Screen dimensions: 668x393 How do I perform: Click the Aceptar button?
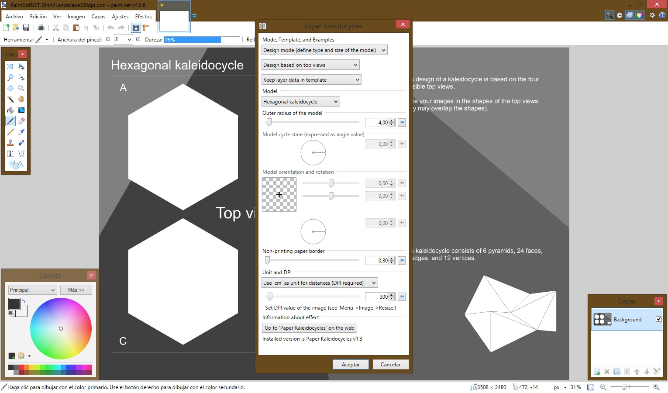(x=351, y=365)
